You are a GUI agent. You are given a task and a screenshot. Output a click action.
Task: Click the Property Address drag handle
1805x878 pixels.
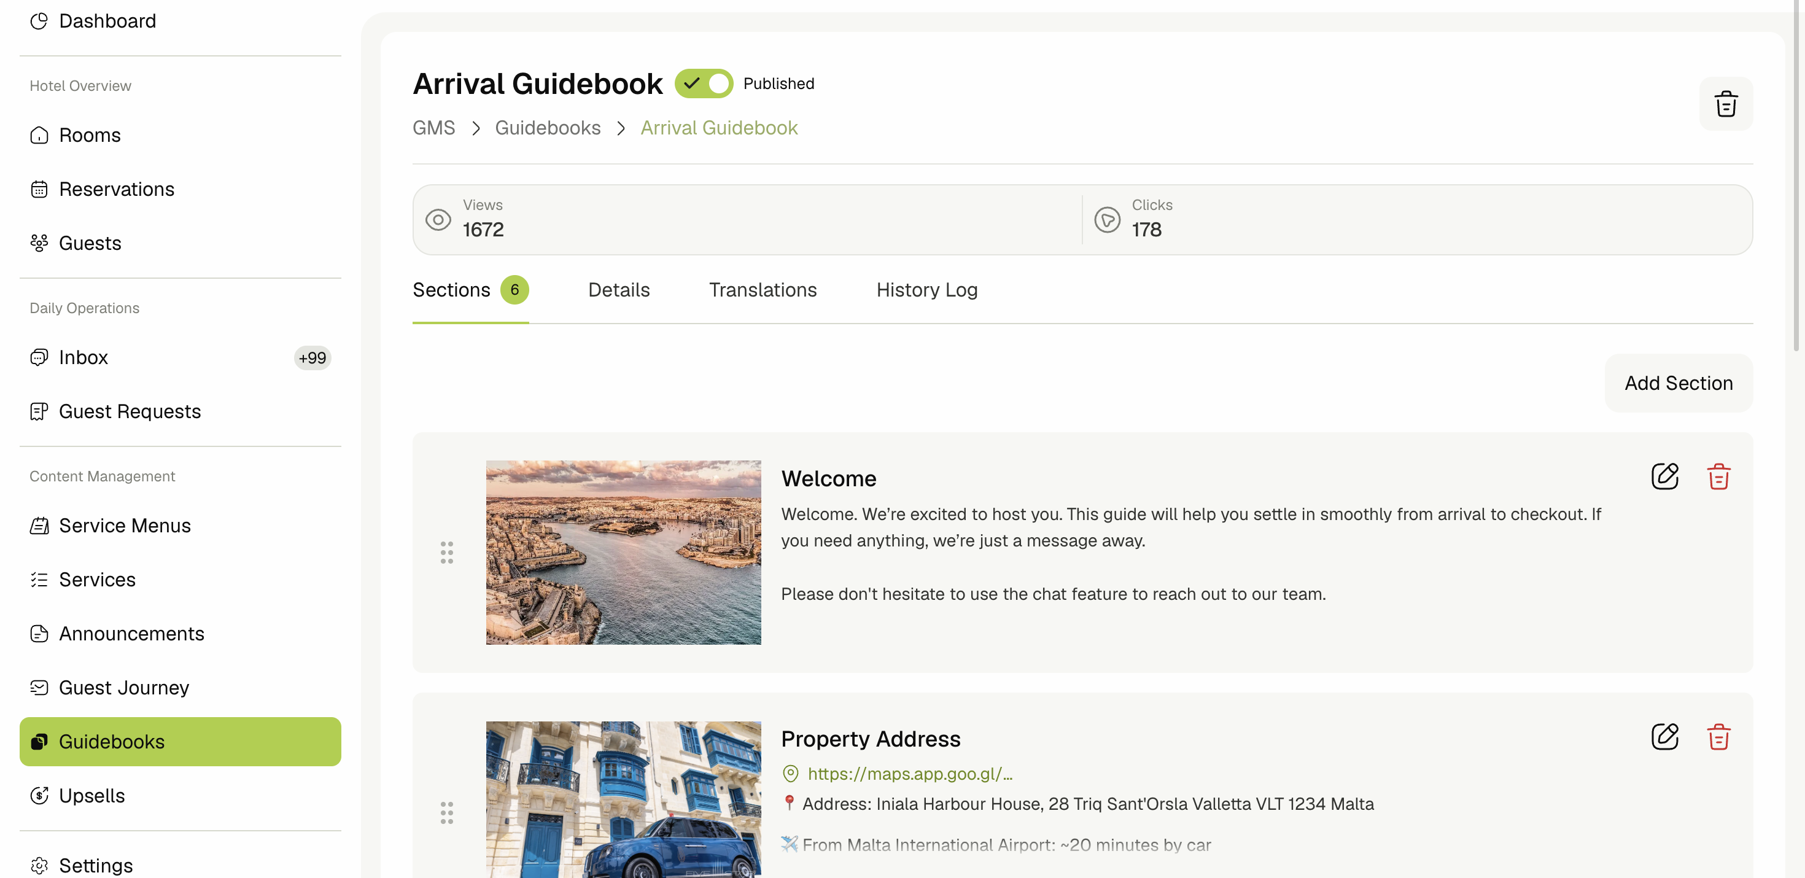point(446,813)
